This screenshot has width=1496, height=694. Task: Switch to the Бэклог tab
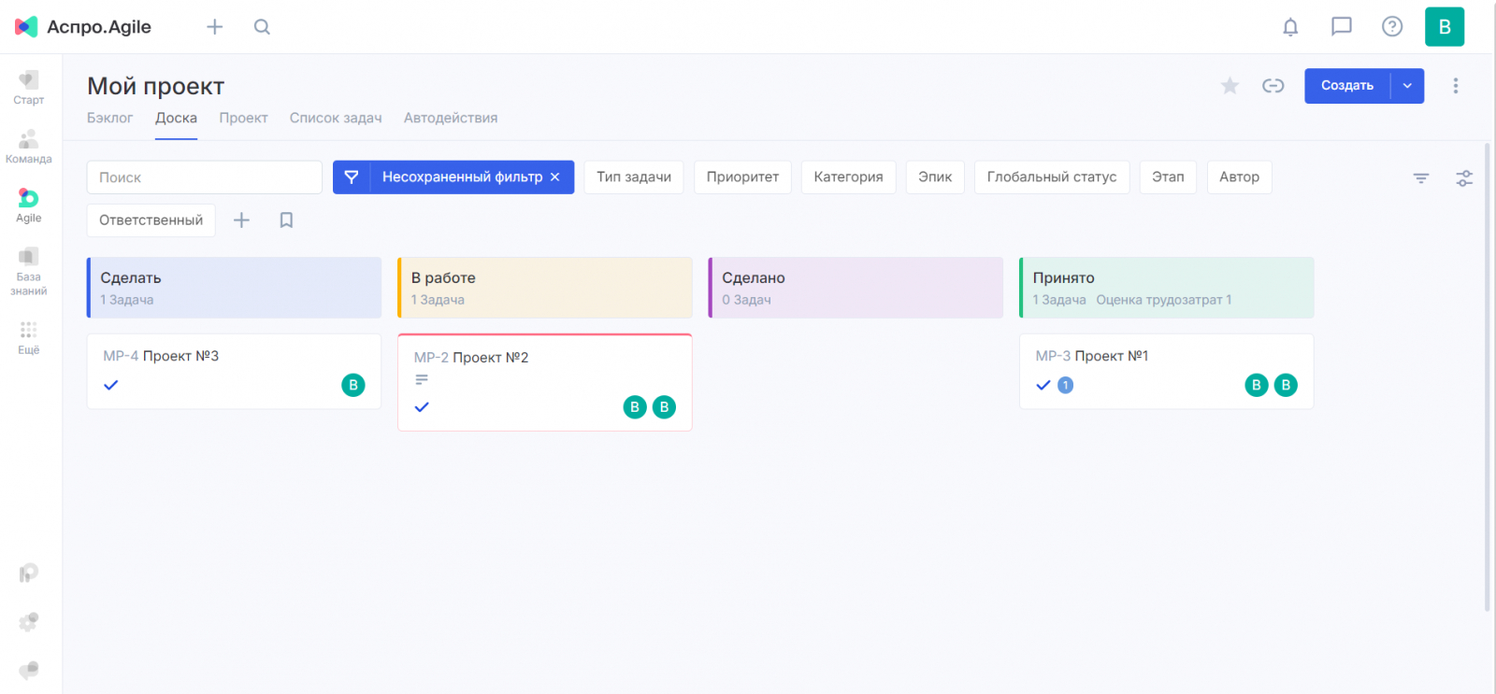point(109,119)
